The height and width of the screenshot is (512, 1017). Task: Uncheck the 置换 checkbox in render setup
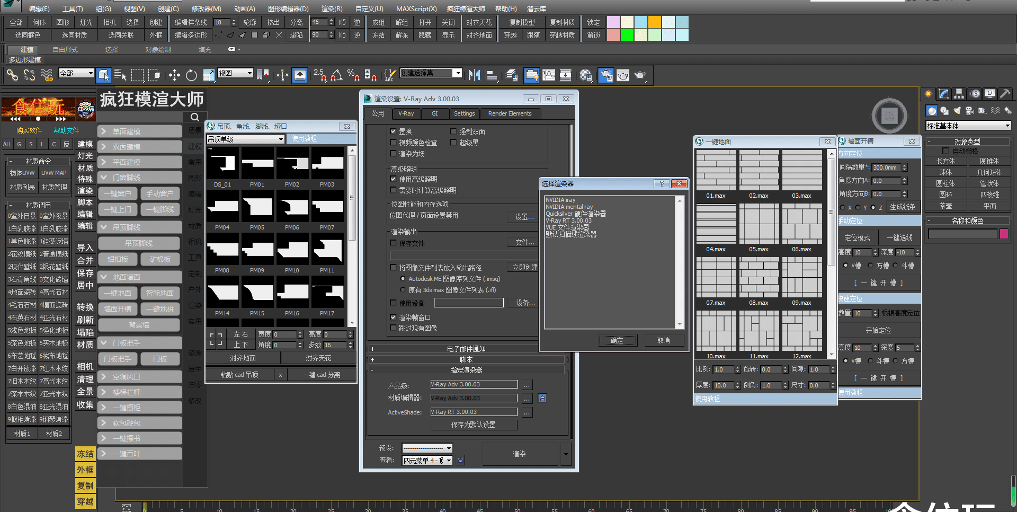click(393, 131)
